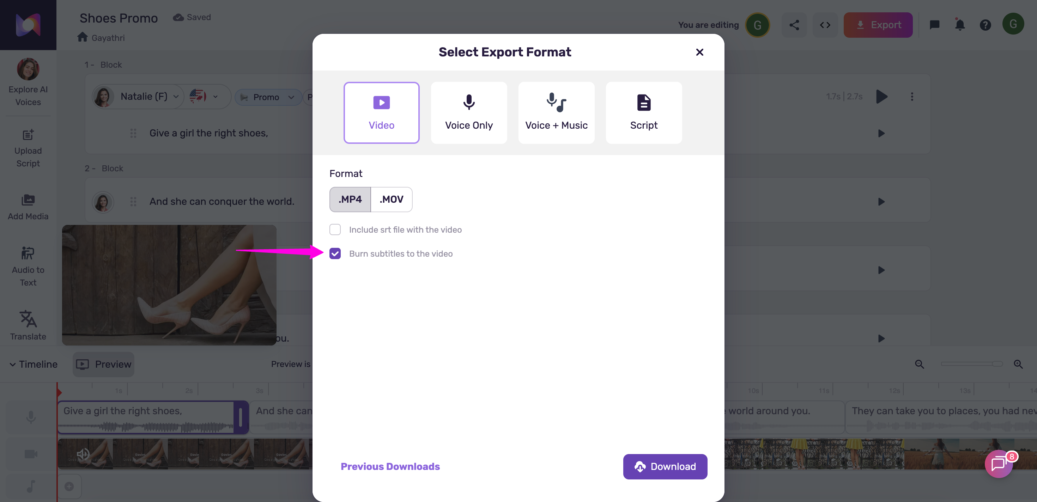1037x502 pixels.
Task: Enable Include srt file checkbox
Action: click(335, 230)
